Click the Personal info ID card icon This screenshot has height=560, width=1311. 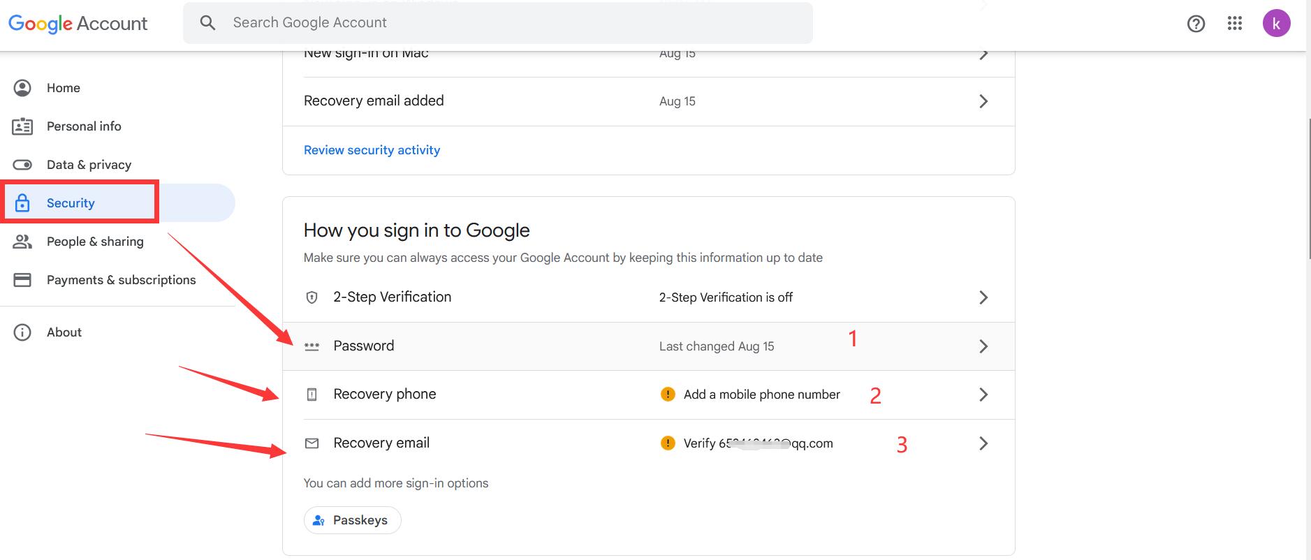[22, 126]
